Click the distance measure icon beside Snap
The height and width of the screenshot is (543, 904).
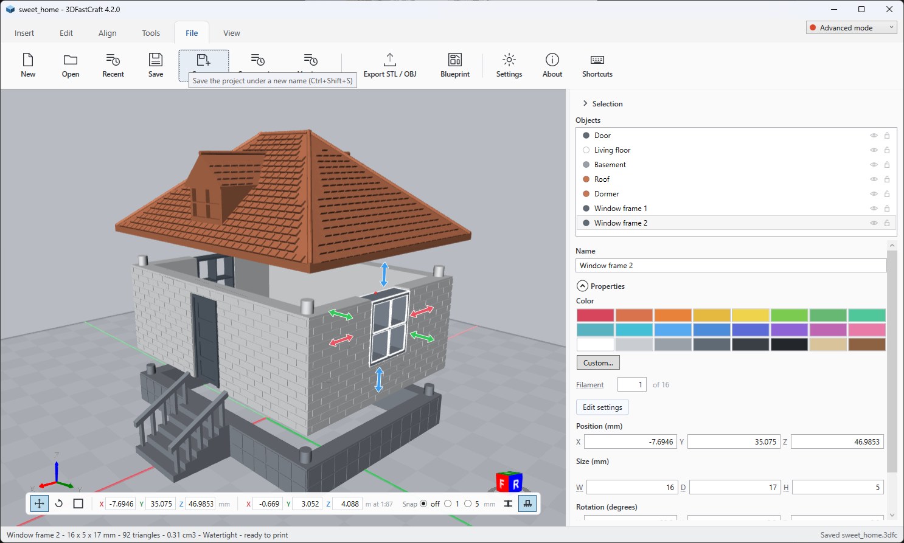508,503
